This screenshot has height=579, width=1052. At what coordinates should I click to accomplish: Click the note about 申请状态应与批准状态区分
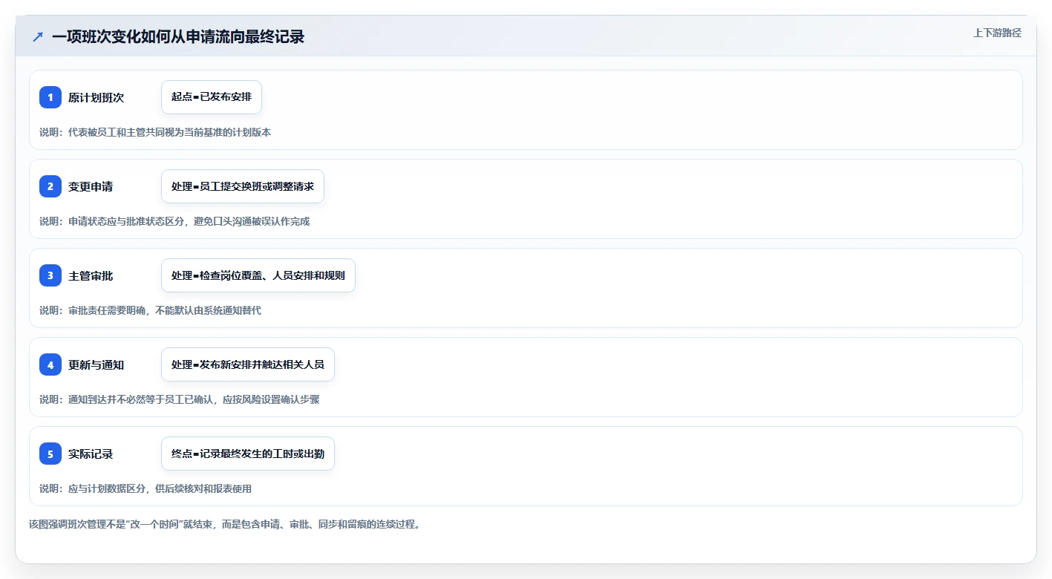[x=174, y=221]
